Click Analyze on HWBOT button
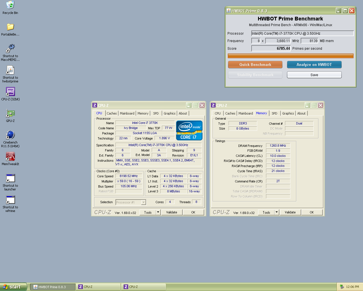Screen dimensions: 363x291 (x=314, y=65)
